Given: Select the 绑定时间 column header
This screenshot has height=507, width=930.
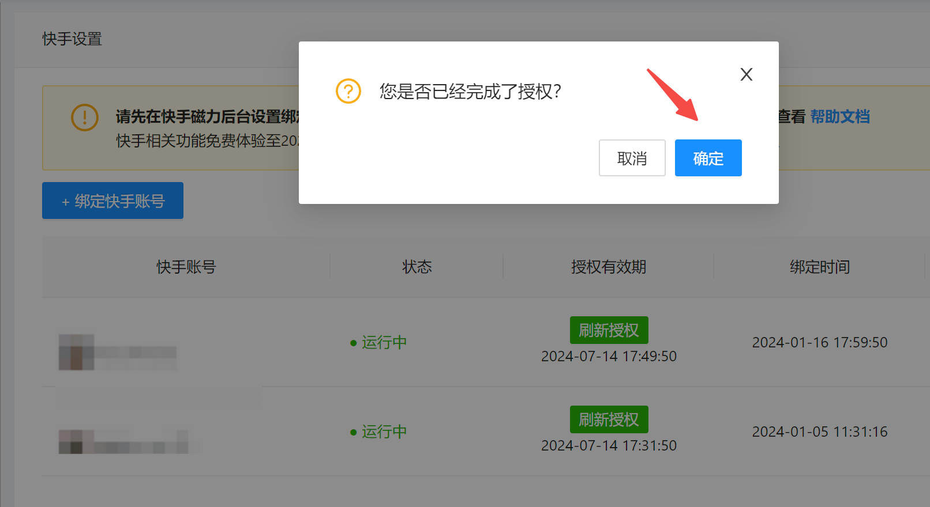Looking at the screenshot, I should coord(819,267).
